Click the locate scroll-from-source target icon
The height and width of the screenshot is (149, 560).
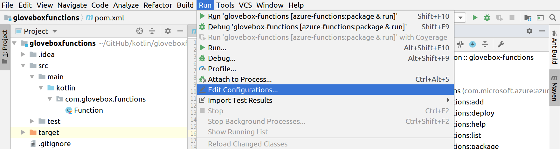[140, 31]
